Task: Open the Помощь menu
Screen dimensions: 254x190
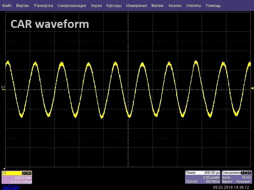Action: 213,6
